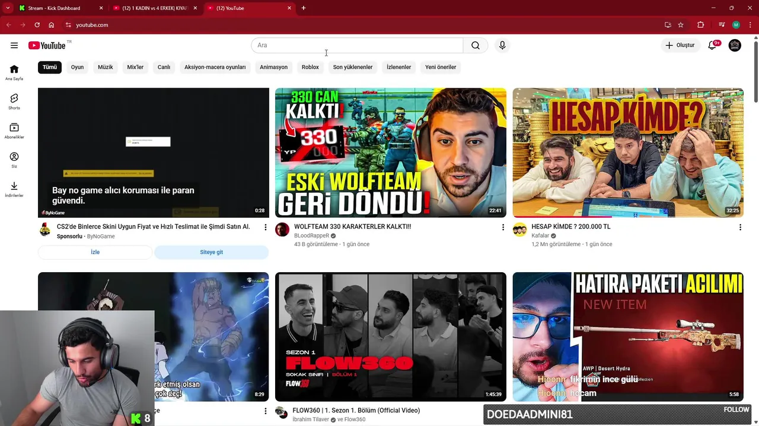Select the Müzik filter chip
This screenshot has width=759, height=426.
pyautogui.click(x=105, y=67)
